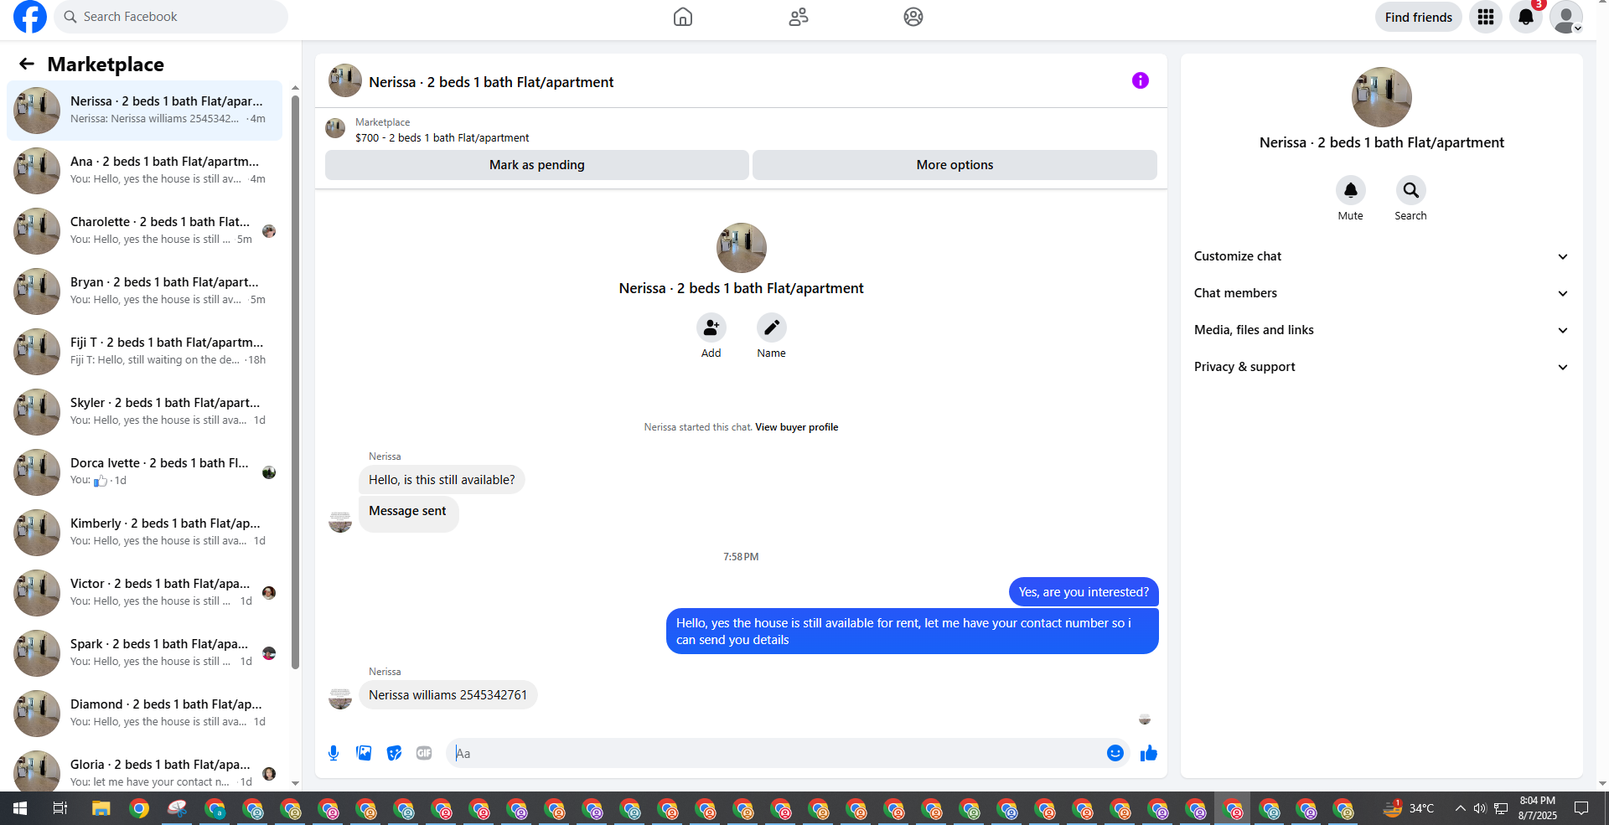The image size is (1609, 825).
Task: Open the Windows notification center
Action: click(x=1581, y=808)
